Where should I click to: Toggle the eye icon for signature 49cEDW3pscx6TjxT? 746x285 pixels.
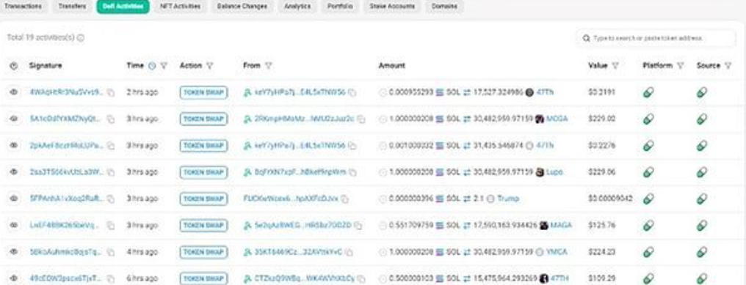[14, 278]
